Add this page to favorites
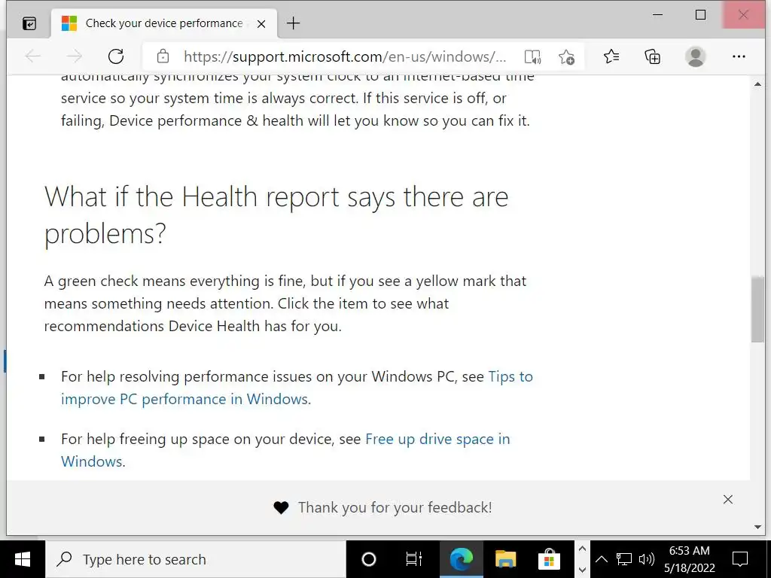The height and width of the screenshot is (578, 771). [x=566, y=57]
